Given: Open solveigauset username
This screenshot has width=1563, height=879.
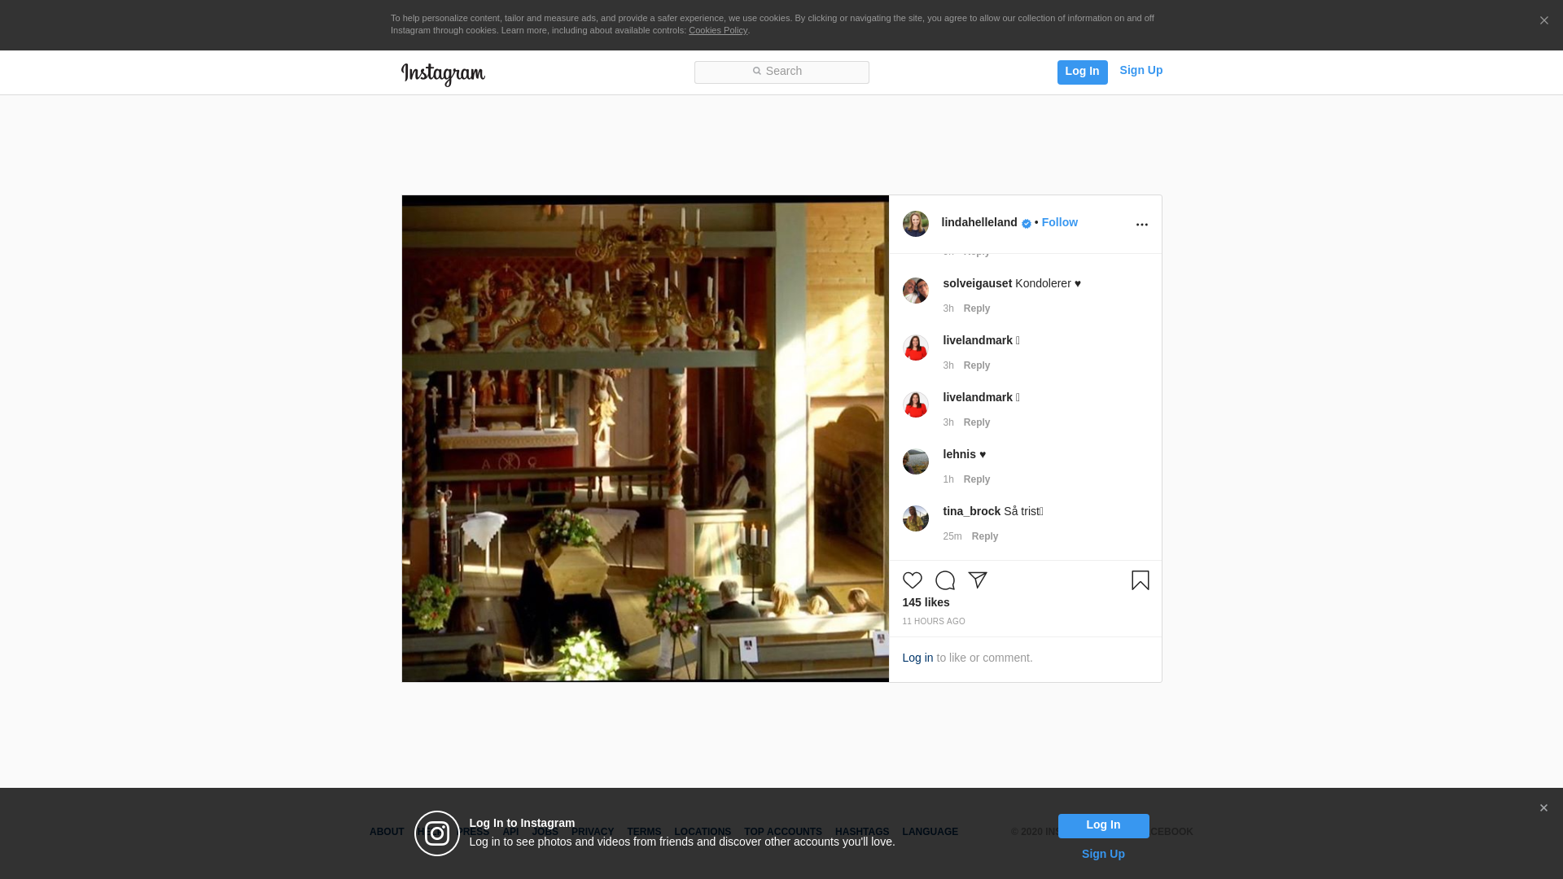Looking at the screenshot, I should pyautogui.click(x=977, y=283).
